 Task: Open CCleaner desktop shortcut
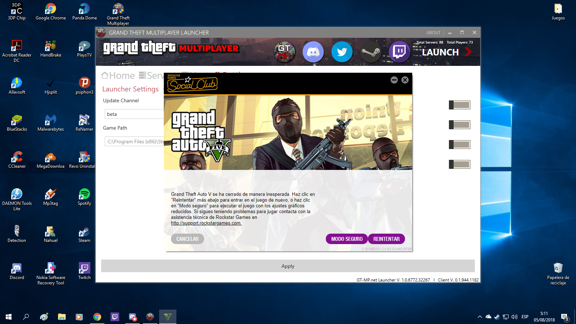click(x=17, y=160)
